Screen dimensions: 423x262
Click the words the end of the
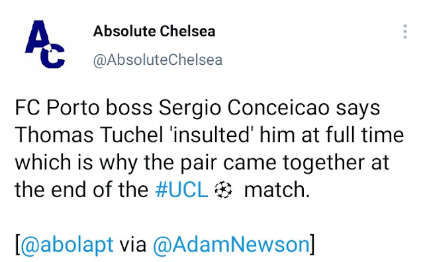click(81, 190)
